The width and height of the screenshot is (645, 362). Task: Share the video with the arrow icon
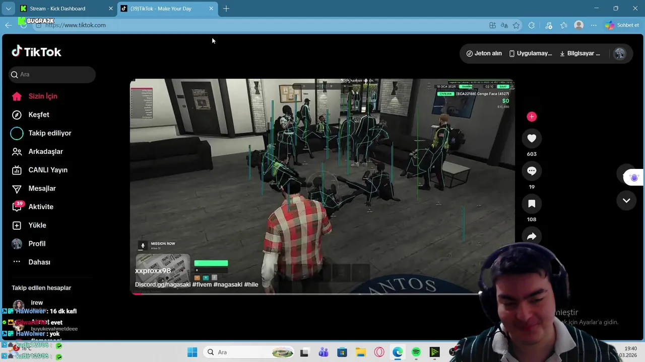tap(532, 236)
